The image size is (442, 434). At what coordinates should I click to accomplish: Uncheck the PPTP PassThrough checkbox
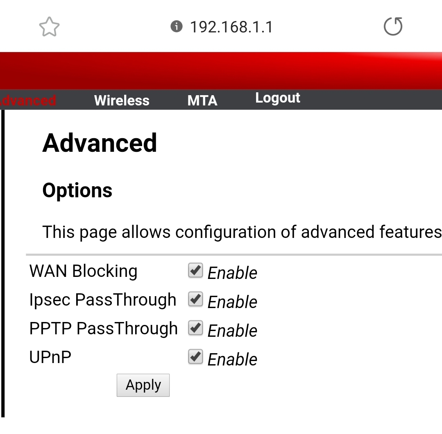195,328
